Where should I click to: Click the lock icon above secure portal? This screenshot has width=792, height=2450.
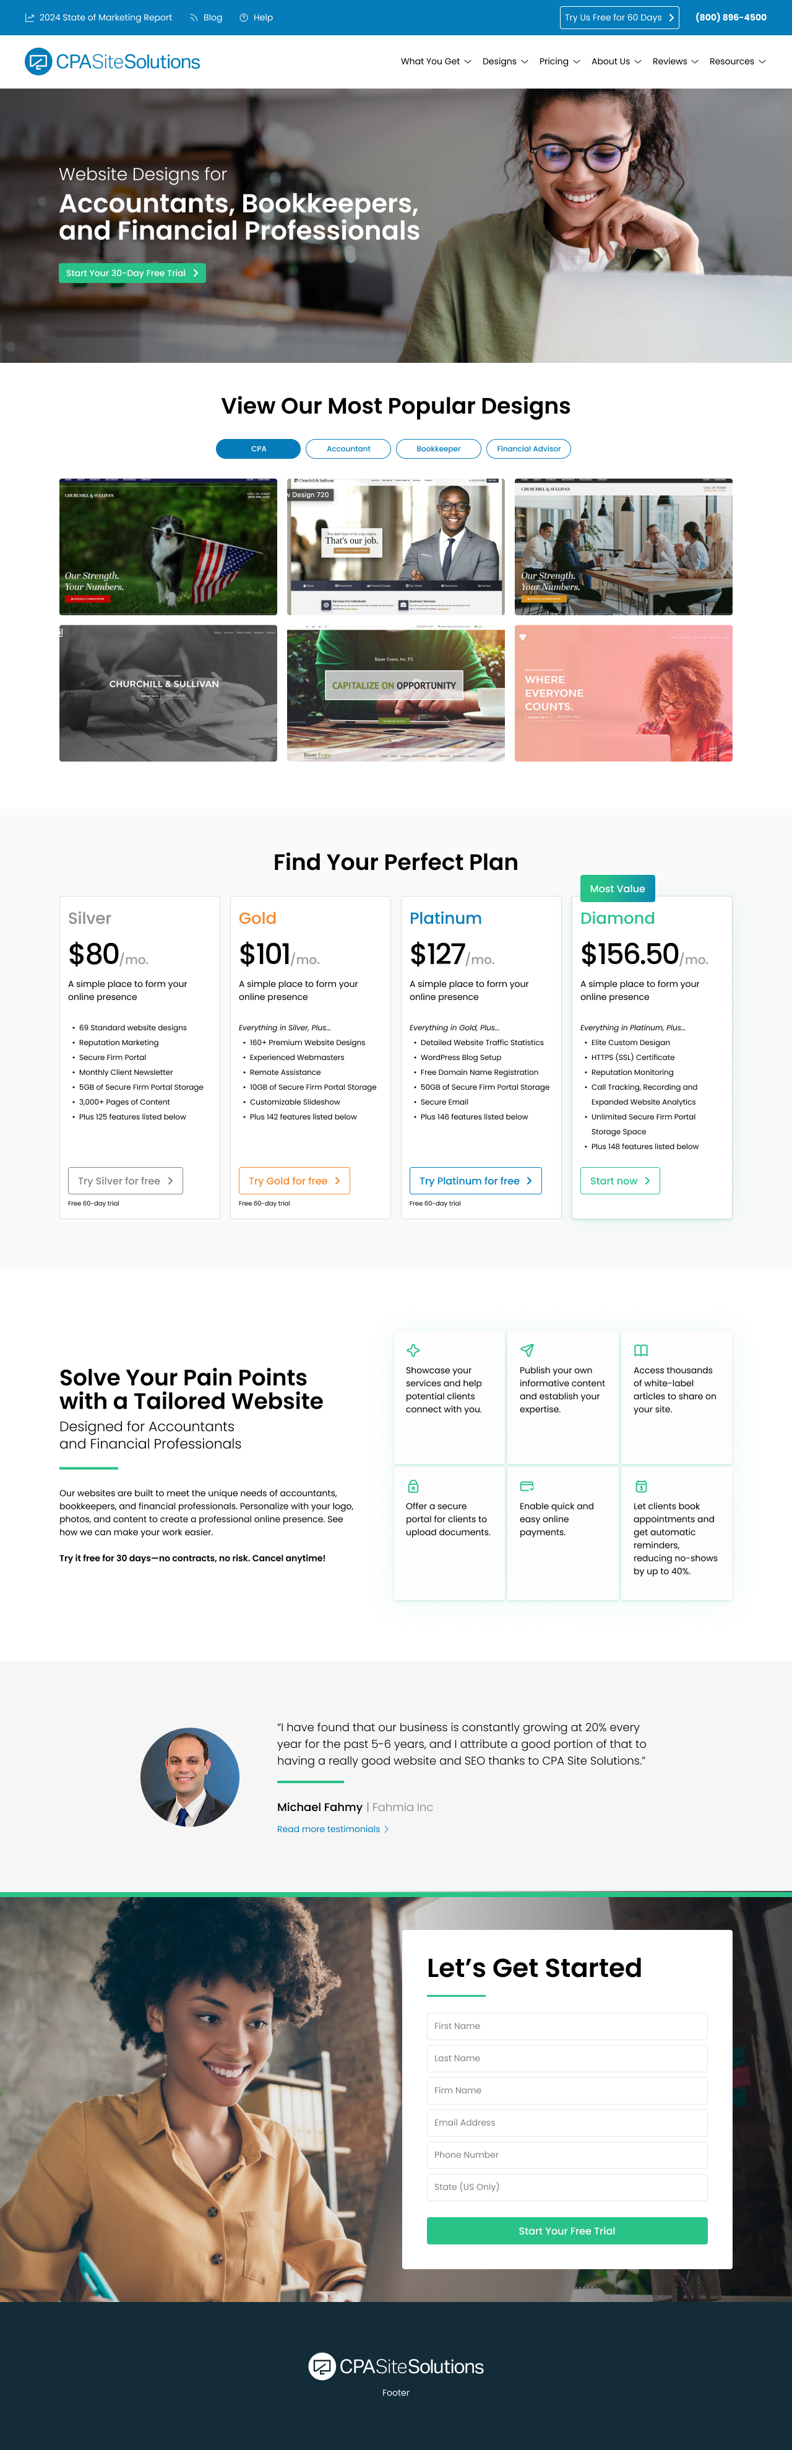413,1485
